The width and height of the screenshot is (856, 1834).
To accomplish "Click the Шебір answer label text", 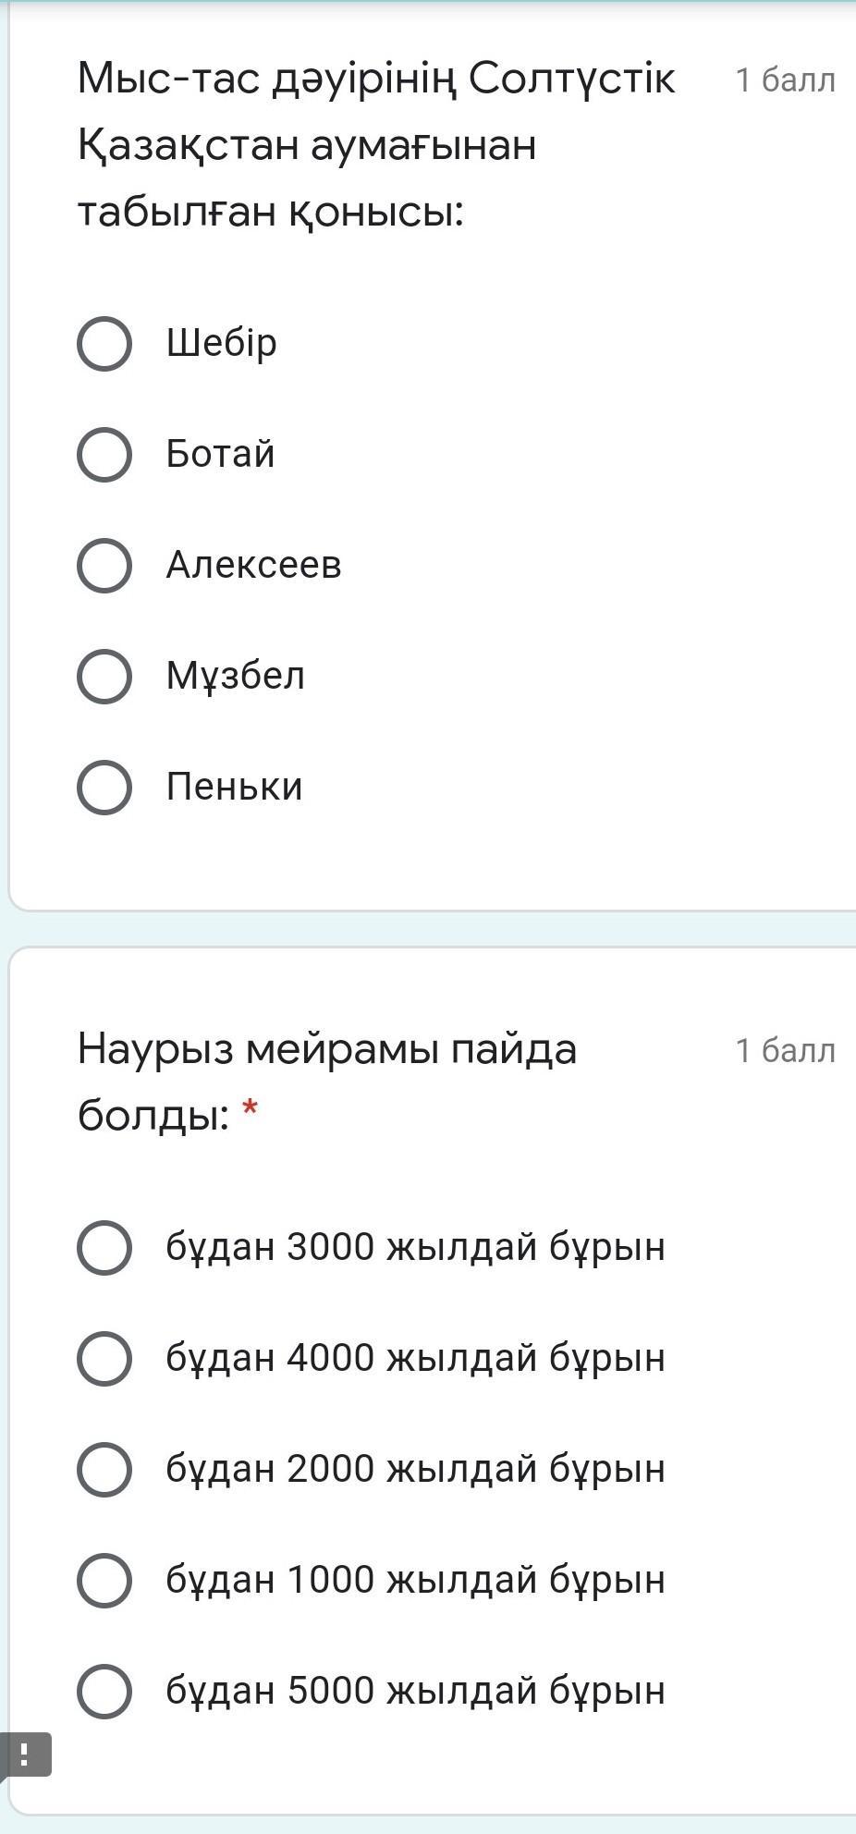I will coord(222,343).
